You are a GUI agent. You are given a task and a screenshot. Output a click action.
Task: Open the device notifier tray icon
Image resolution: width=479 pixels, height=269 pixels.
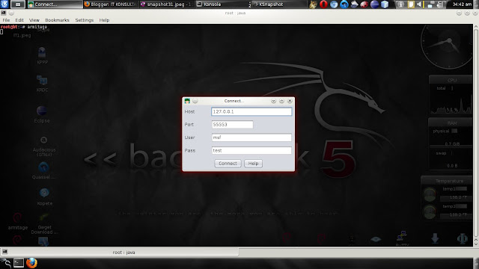click(x=440, y=4)
